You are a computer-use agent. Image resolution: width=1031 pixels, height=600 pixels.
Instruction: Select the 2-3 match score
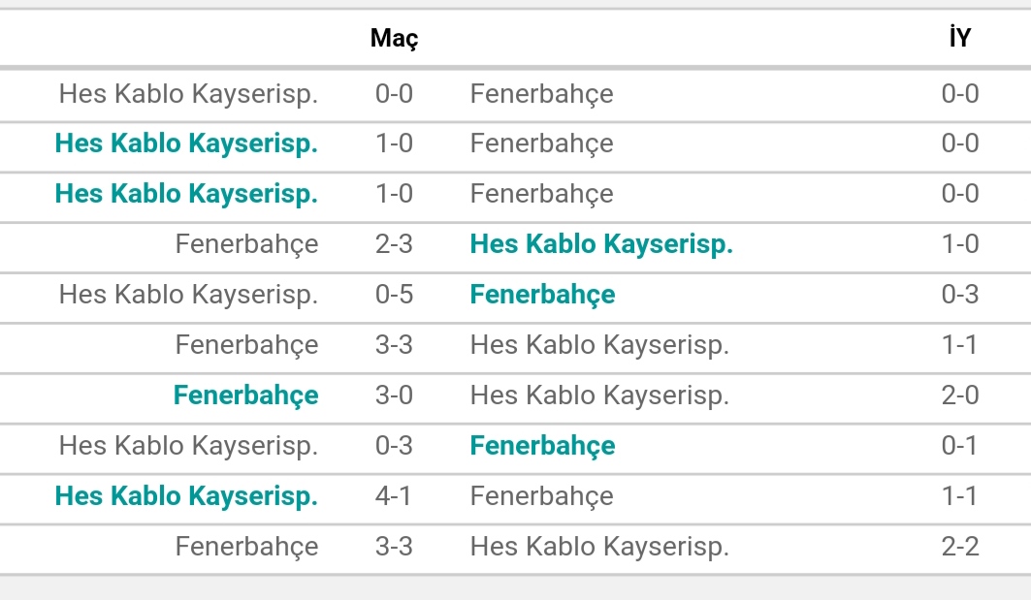pyautogui.click(x=394, y=244)
